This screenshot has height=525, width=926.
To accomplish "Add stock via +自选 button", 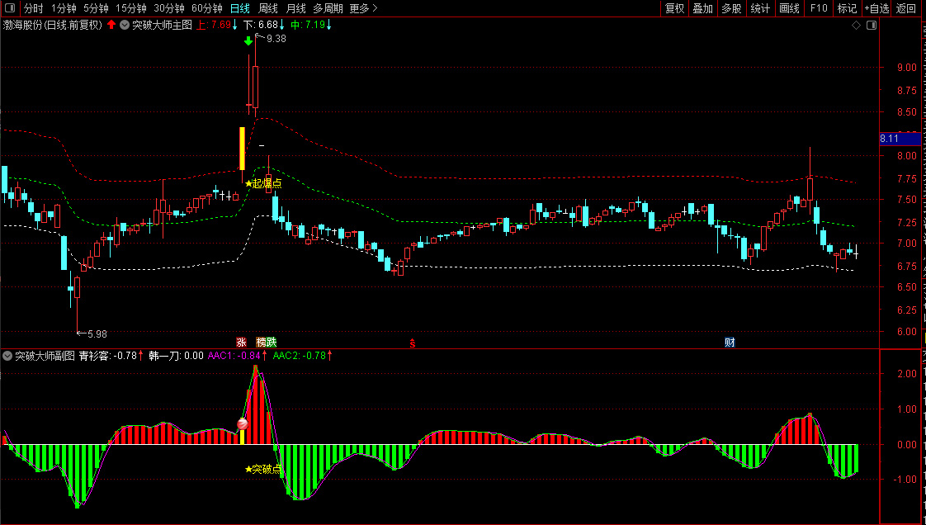I will click(x=876, y=8).
